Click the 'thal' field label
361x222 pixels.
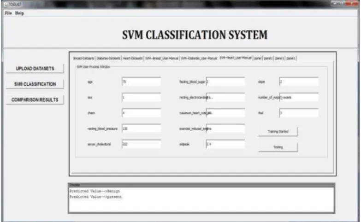click(x=260, y=113)
